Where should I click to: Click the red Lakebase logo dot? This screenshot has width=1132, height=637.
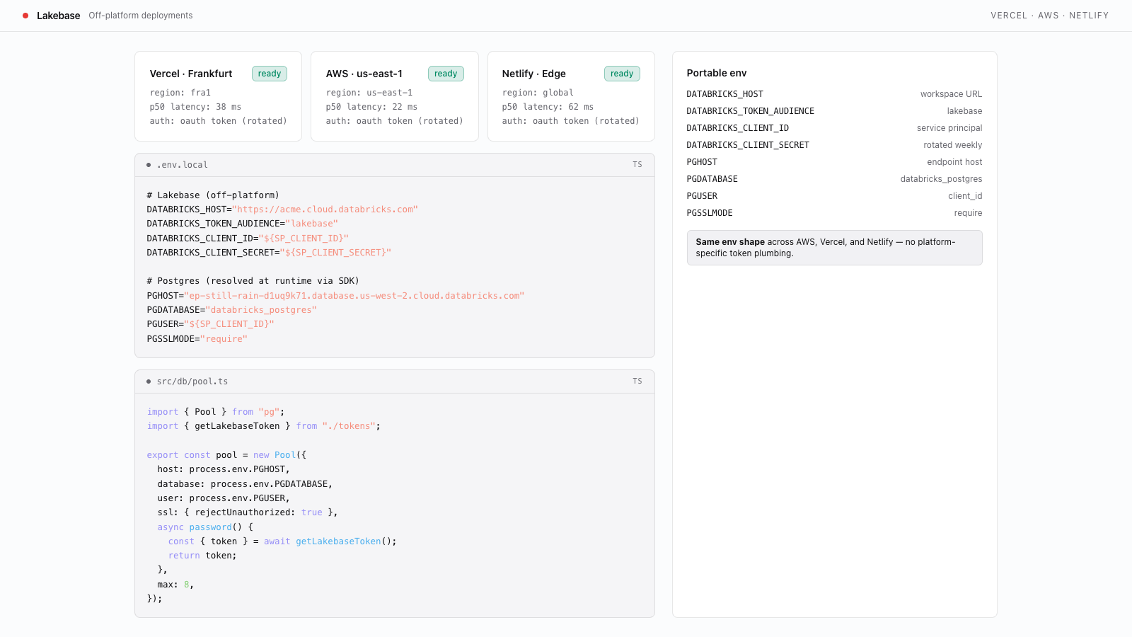click(x=25, y=16)
